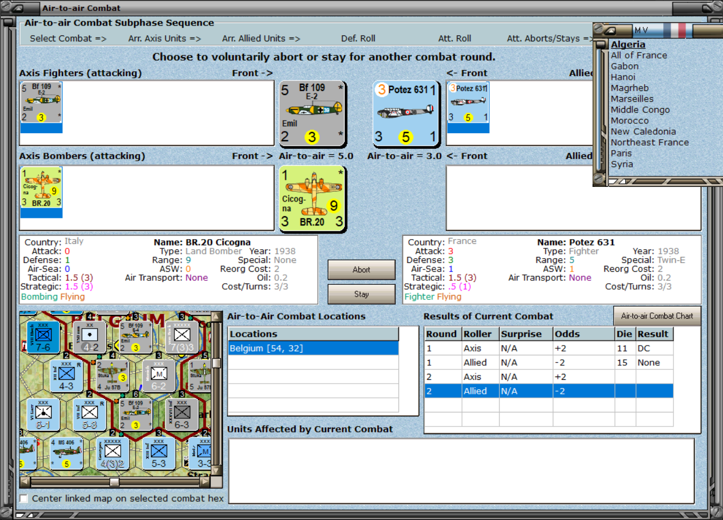Click the XIII Inf 5-3 unit on the map
Viewport: 723px width, 520px height.
(159, 454)
